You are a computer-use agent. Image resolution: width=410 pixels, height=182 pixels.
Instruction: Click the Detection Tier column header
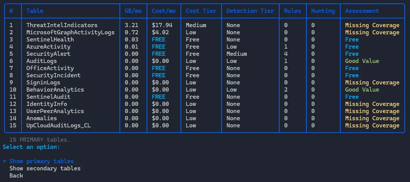(x=250, y=11)
